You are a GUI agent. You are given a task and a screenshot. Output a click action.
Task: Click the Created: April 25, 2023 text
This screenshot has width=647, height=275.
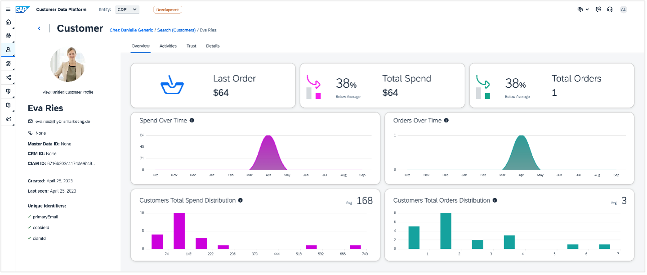click(x=50, y=181)
